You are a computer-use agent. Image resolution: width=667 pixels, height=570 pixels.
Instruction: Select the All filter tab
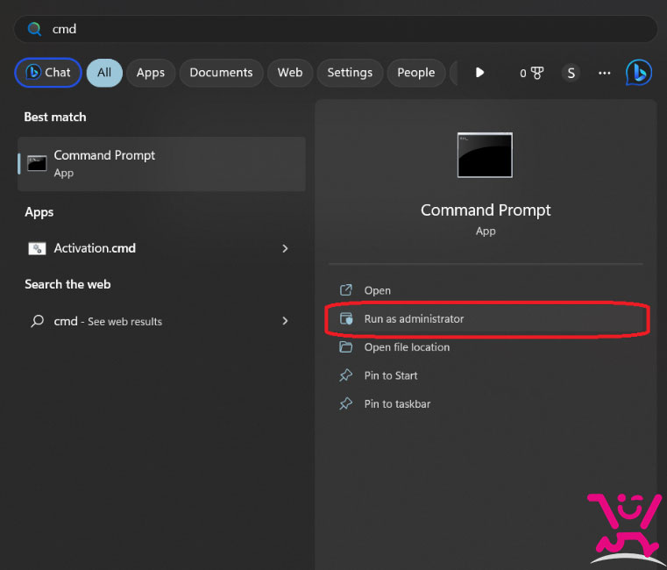[104, 73]
